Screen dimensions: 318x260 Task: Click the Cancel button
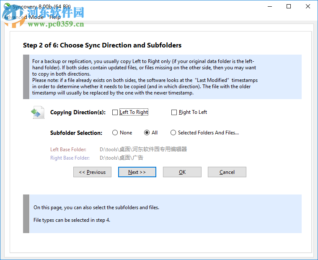(x=227, y=172)
